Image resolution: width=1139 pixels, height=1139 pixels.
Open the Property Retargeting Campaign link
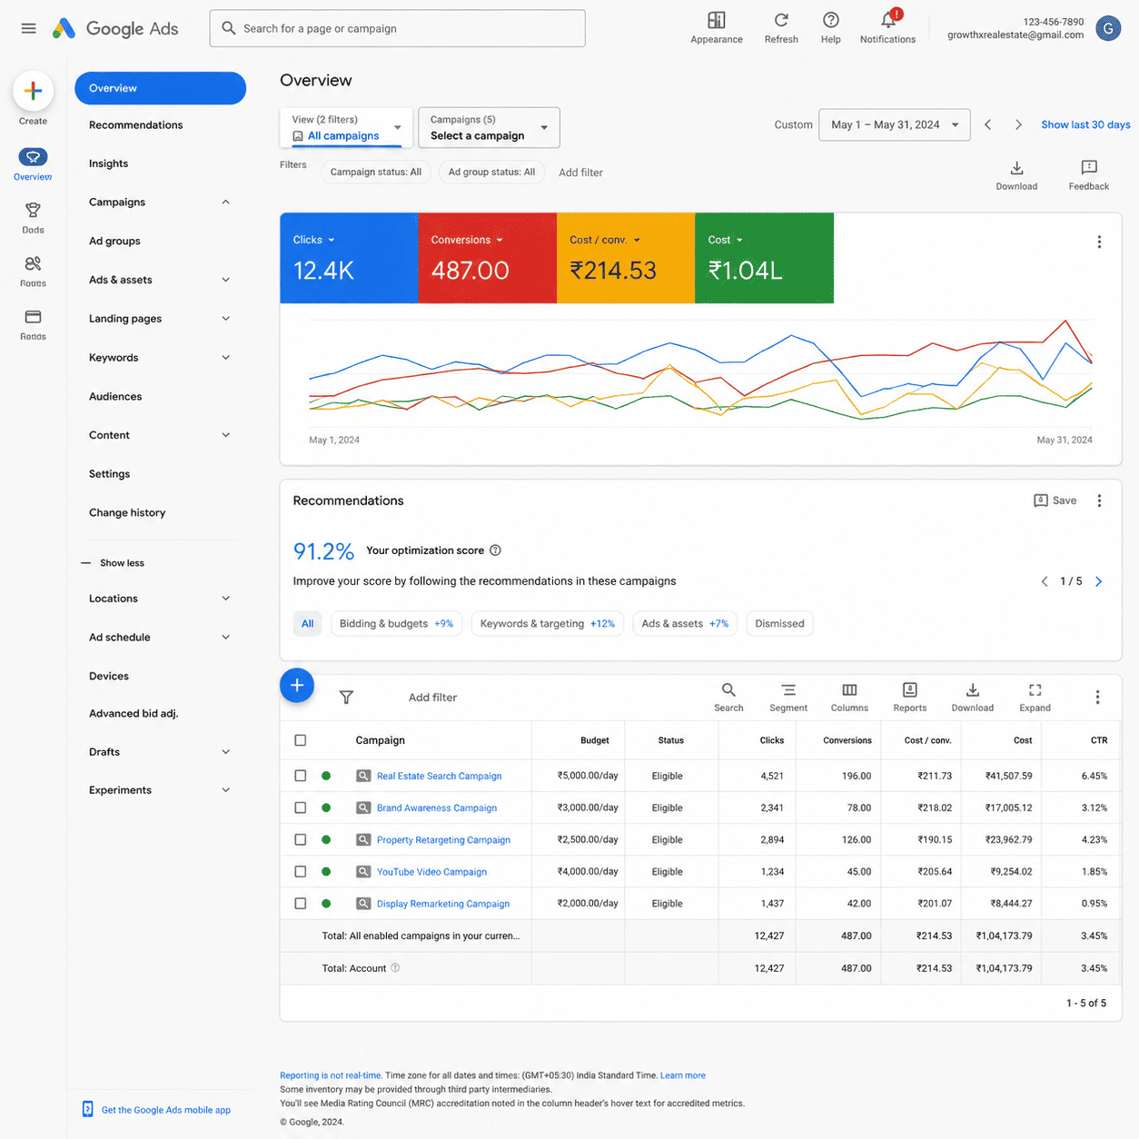(x=443, y=840)
